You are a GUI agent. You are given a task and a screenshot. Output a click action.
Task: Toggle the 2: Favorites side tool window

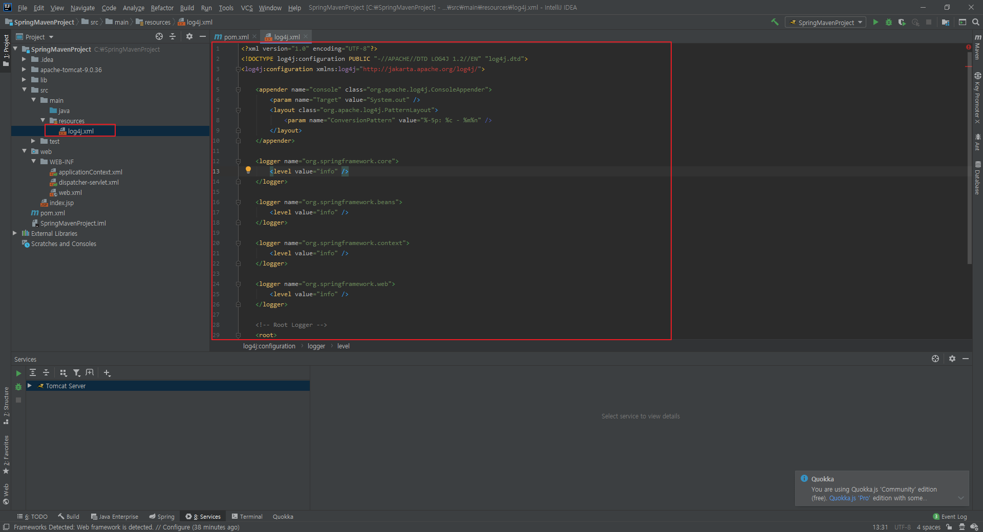pyautogui.click(x=6, y=455)
